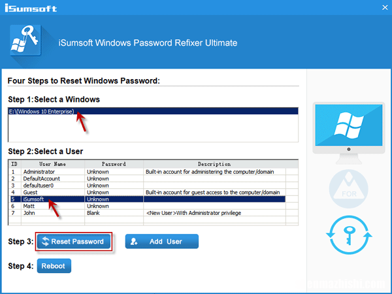
Task: Select the defaultuser0 account row
Action: 39,186
